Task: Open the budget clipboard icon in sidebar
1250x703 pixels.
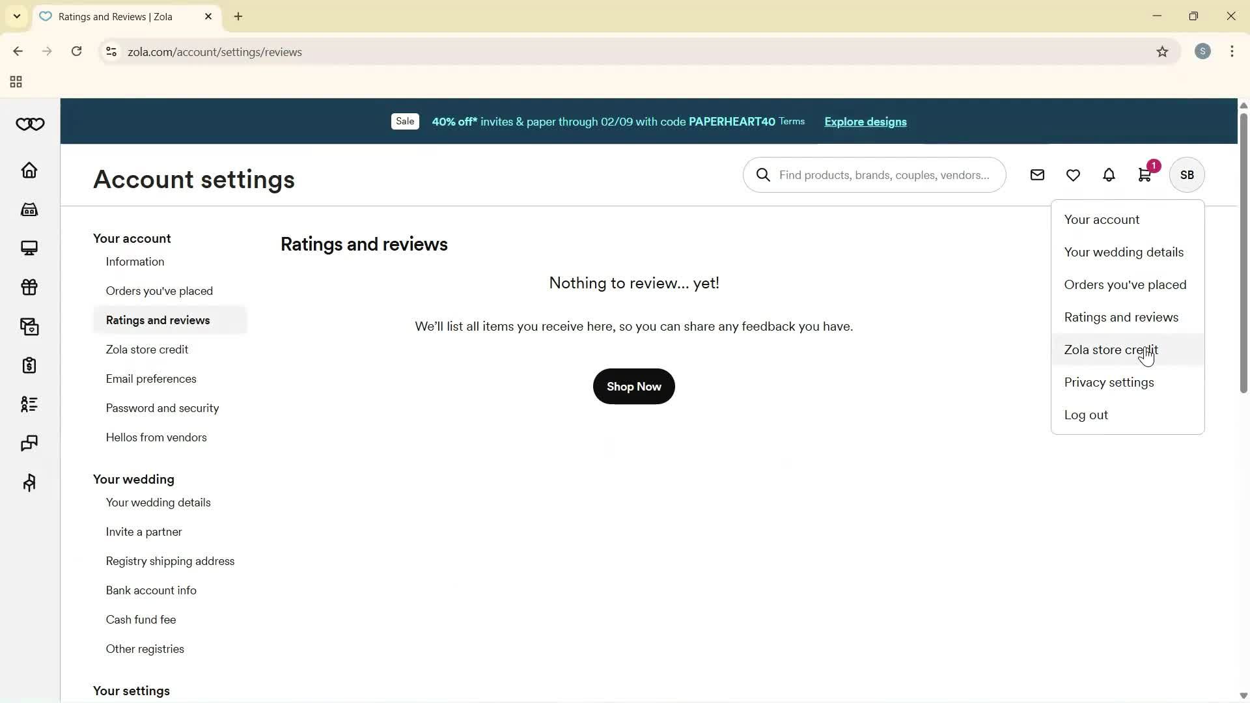Action: tap(29, 365)
